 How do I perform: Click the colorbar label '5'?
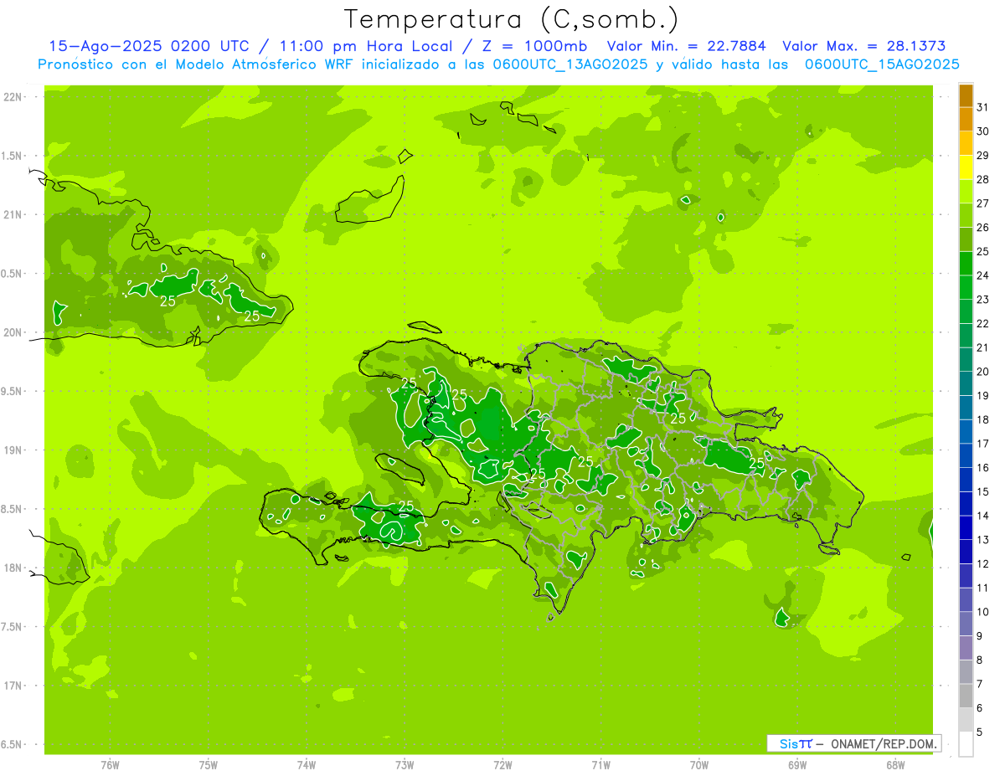coord(980,732)
